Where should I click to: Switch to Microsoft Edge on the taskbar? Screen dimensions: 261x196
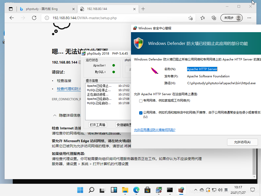click(136, 190)
